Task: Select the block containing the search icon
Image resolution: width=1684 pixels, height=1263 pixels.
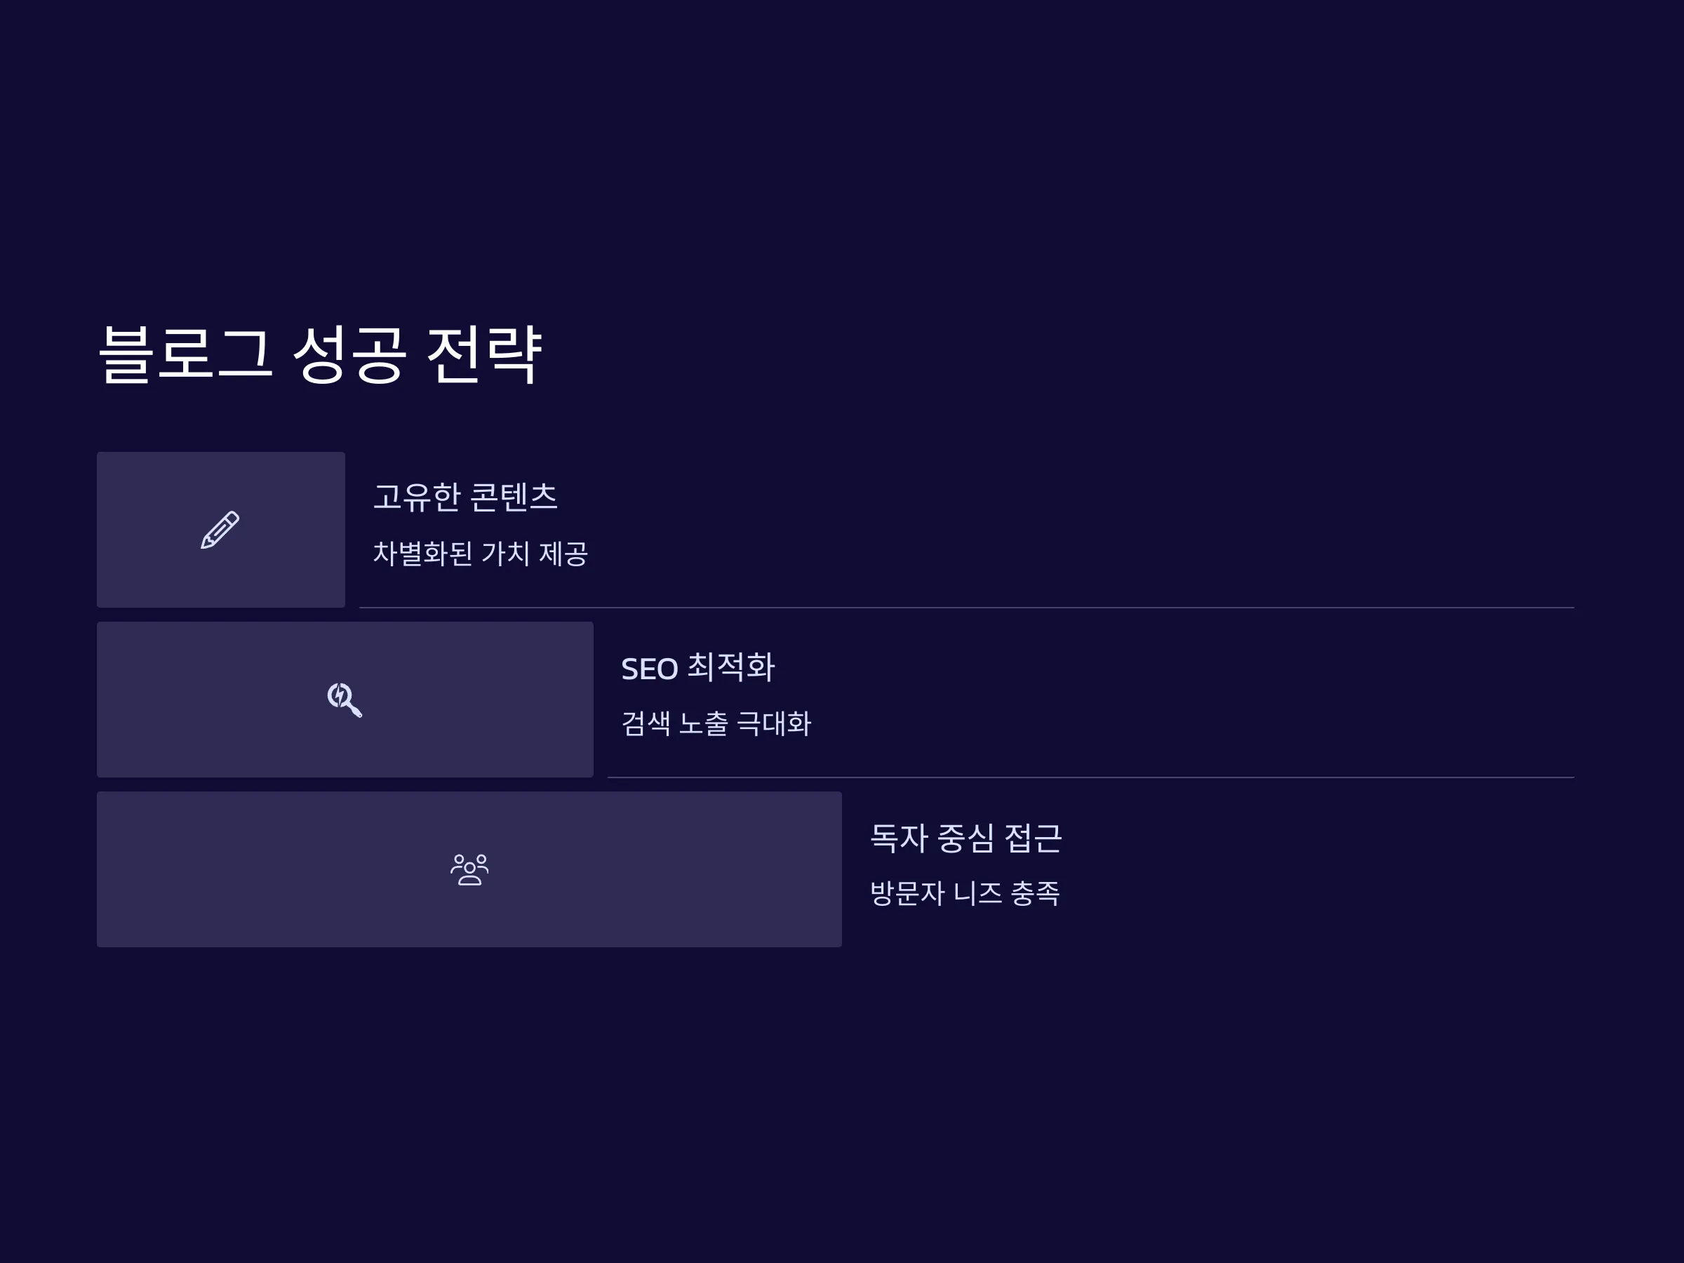Action: point(345,700)
